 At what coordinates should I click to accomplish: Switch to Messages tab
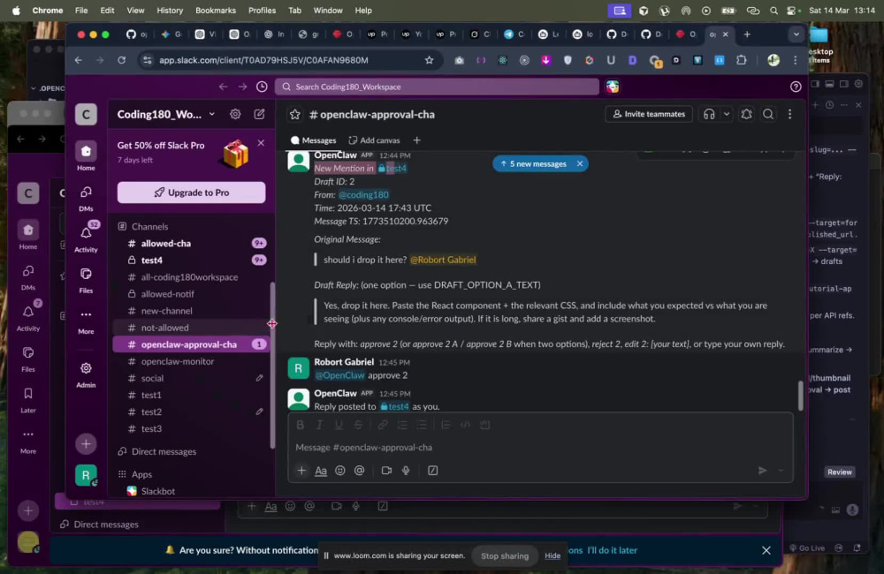[x=314, y=140]
